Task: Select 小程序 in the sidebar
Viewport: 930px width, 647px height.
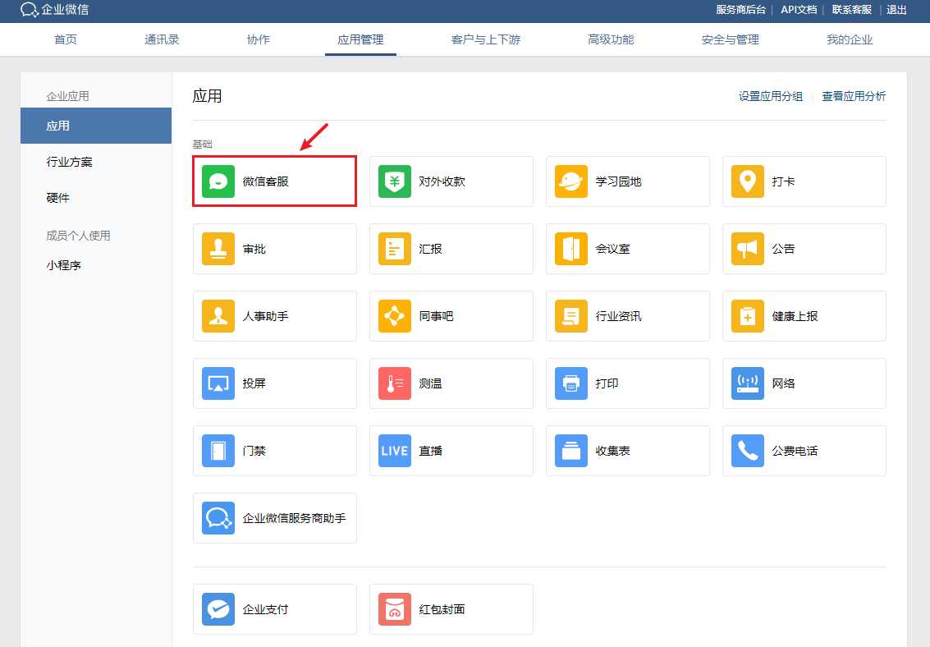Action: [63, 265]
